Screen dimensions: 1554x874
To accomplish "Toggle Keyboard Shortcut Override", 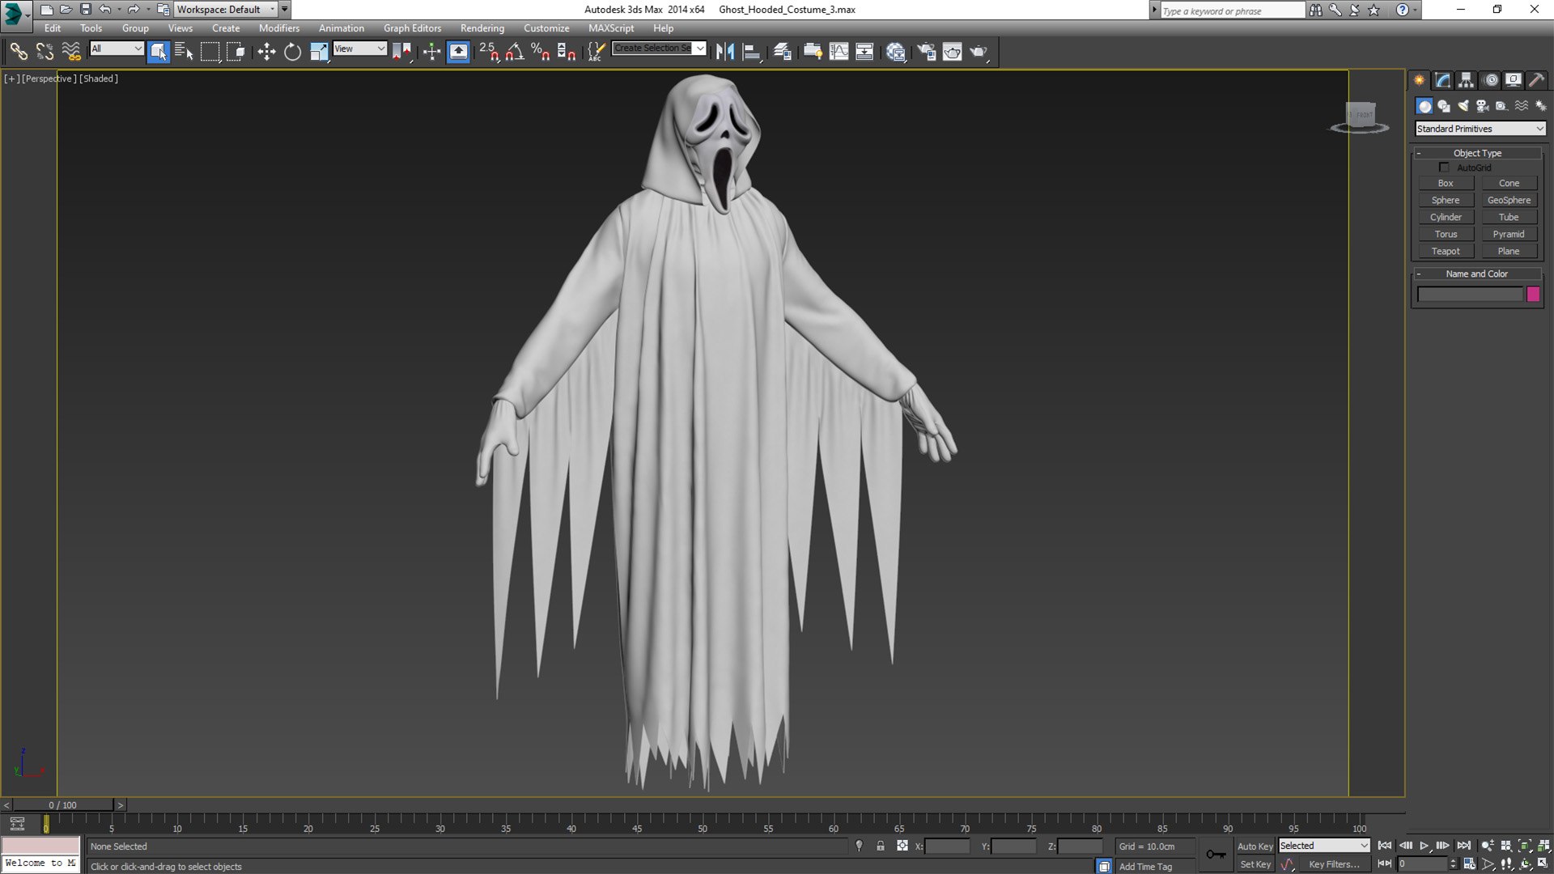I will tap(458, 52).
